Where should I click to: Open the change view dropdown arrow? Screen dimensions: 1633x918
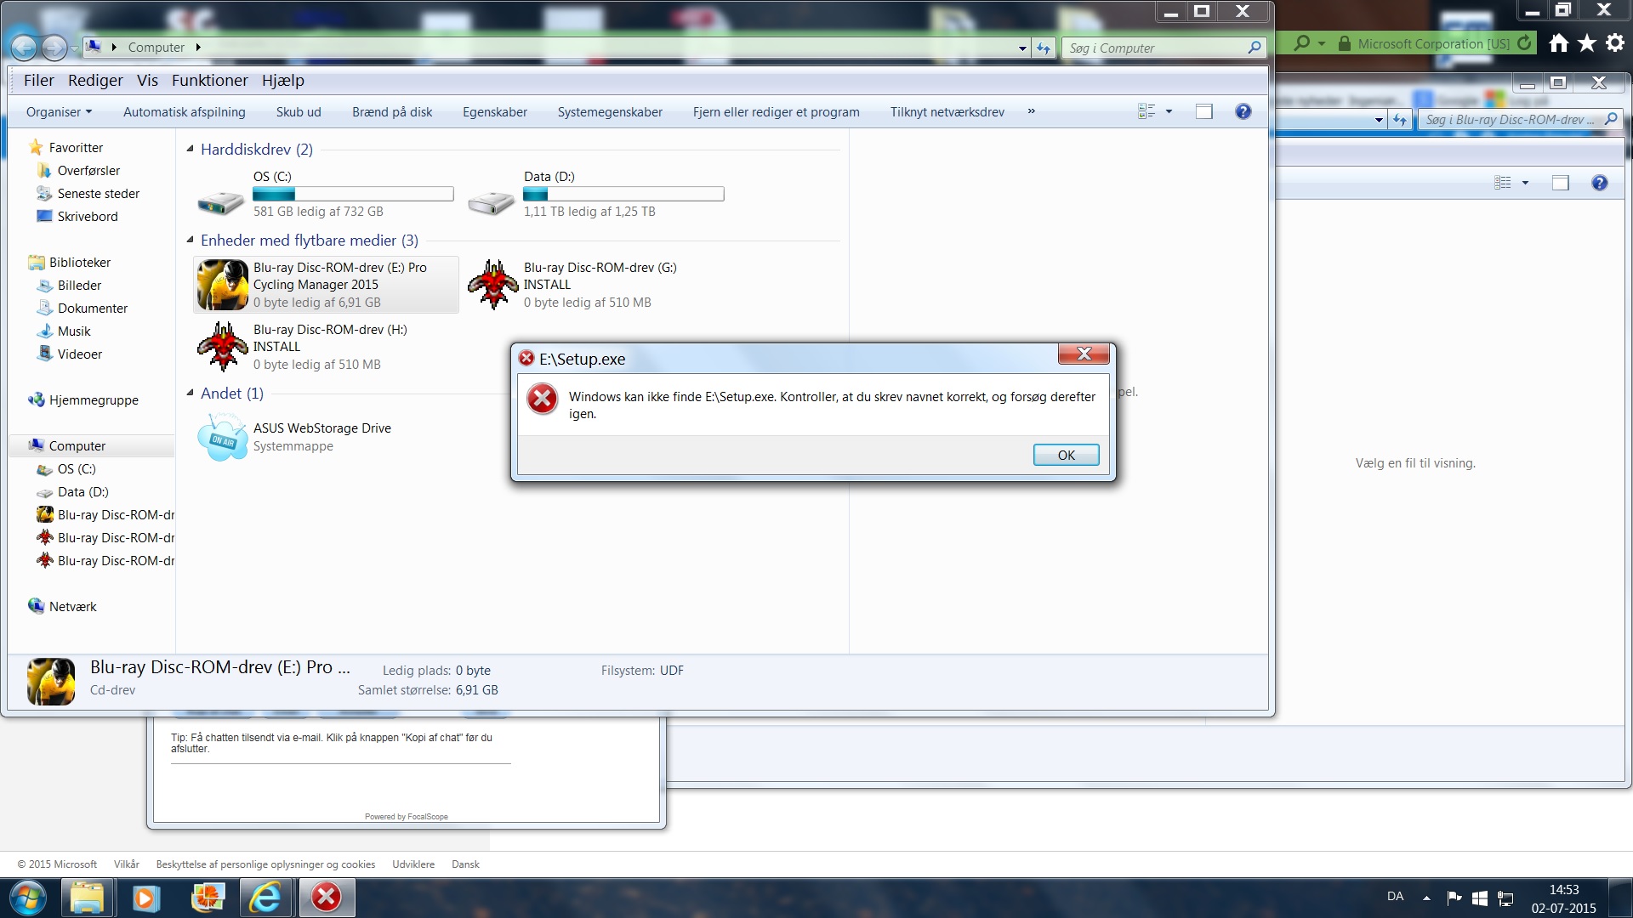[x=1169, y=112]
